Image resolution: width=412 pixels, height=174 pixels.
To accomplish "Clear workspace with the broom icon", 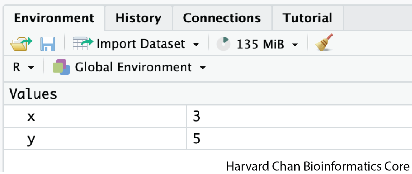I will click(324, 43).
